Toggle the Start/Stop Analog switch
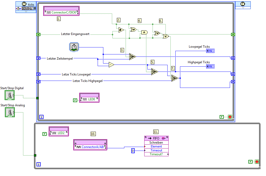Viewport: 266px width, 176px height. 10,112
